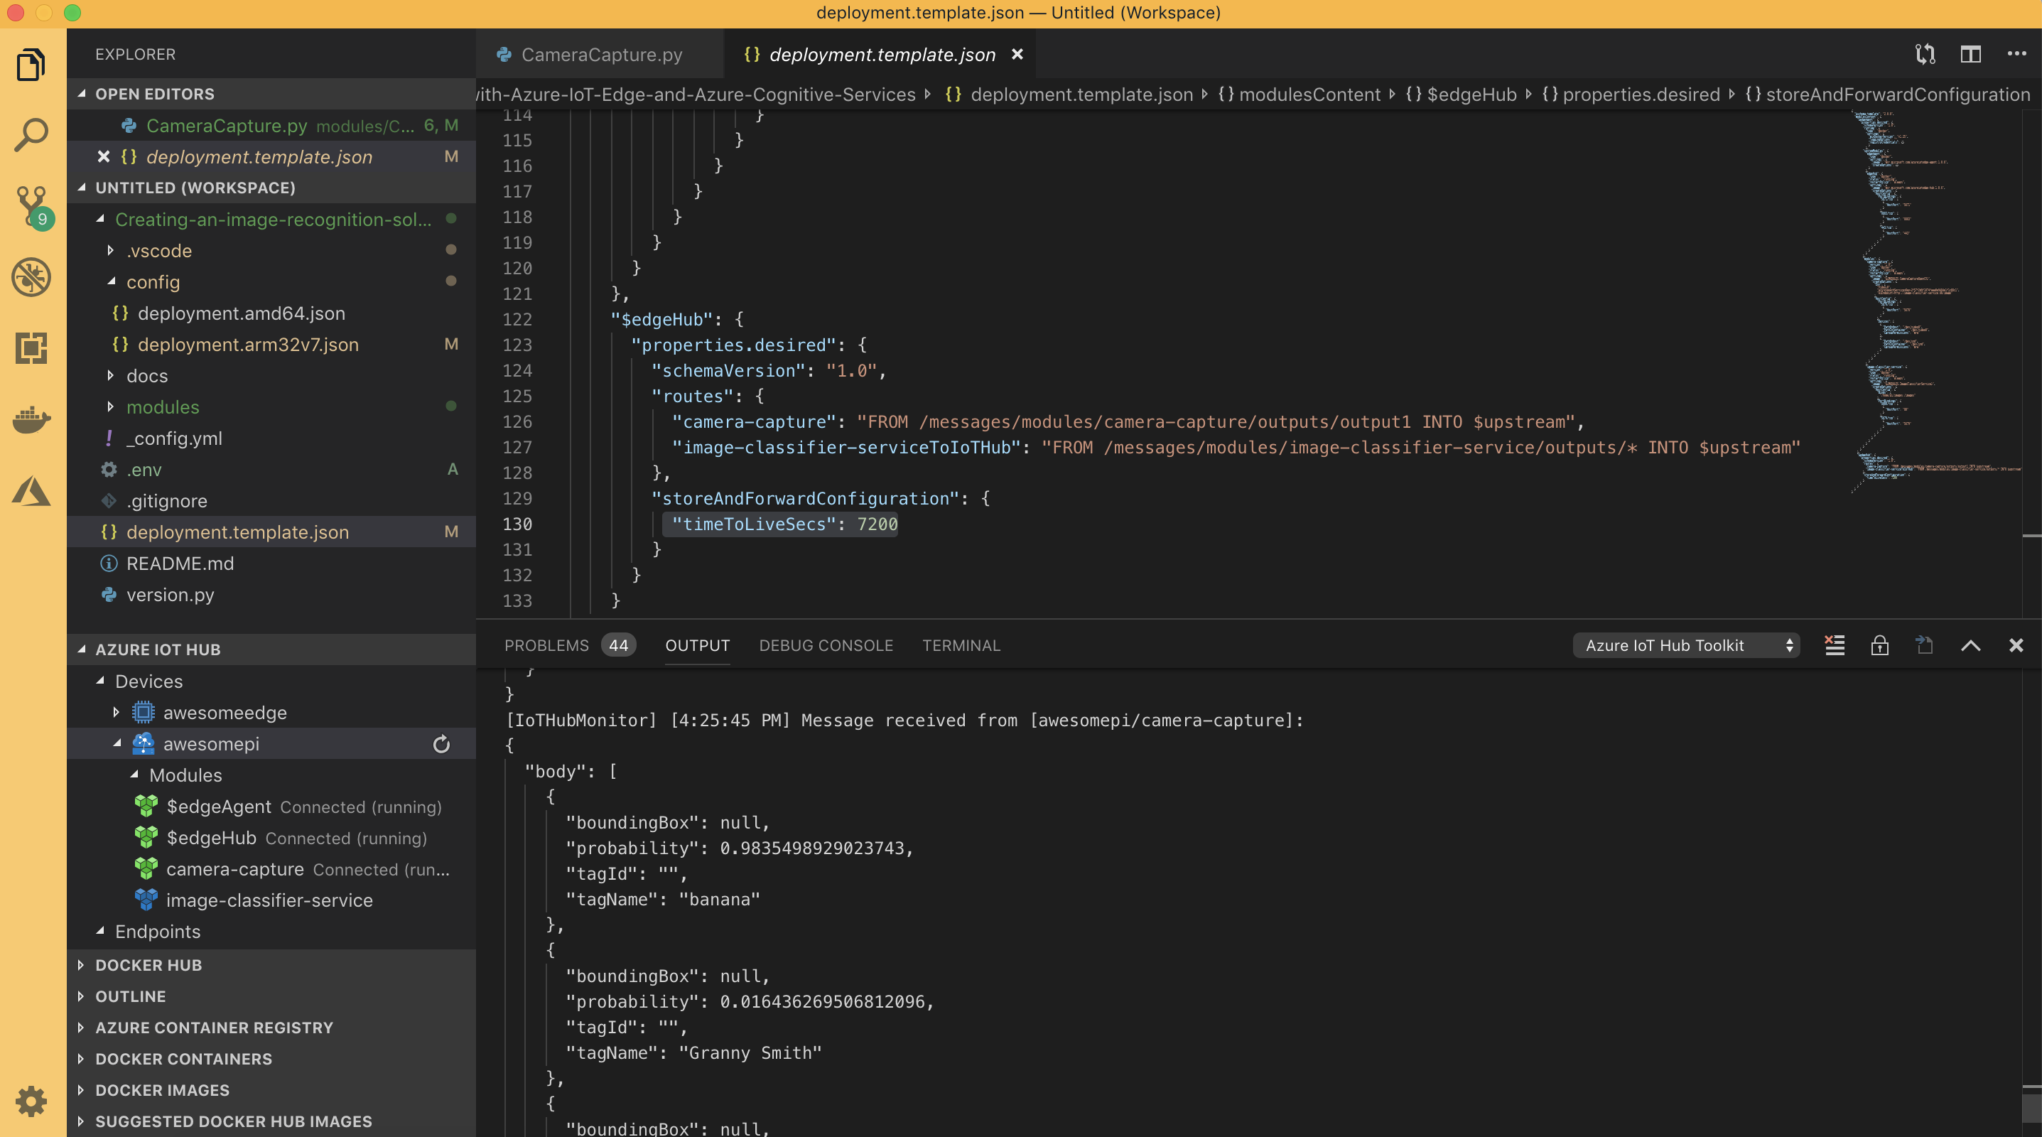
Task: Expand the DOCKER CONTAINERS section
Action: (184, 1059)
